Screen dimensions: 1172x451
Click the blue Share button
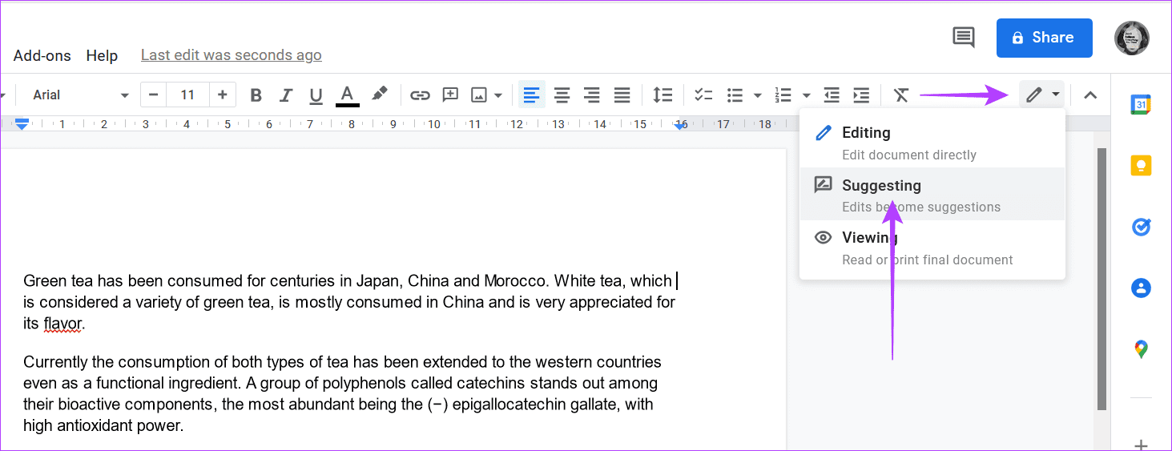tap(1044, 38)
